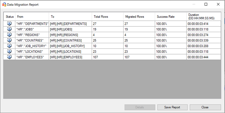Click the [HR].[HR].[LOCATIONS] target cell
The height and width of the screenshot is (113, 225).
coord(70,52)
